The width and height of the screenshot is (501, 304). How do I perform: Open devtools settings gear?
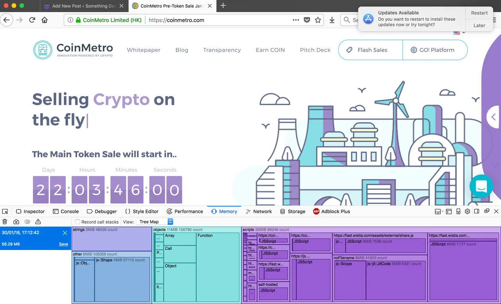click(467, 211)
